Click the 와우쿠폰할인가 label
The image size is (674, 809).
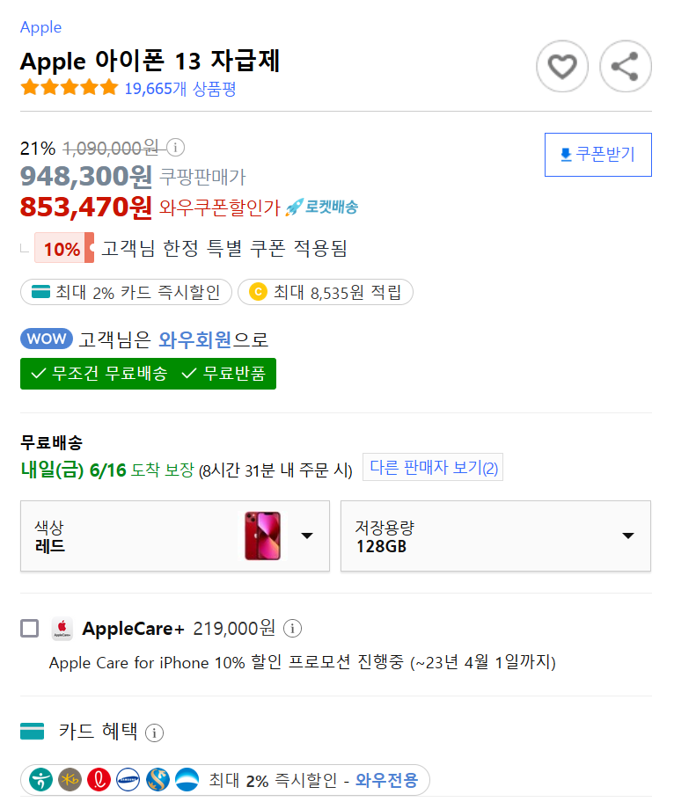click(220, 208)
